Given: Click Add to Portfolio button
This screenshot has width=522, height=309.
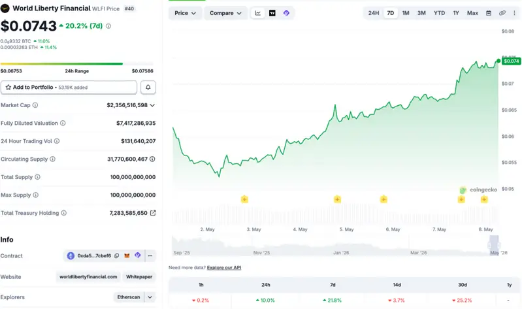Looking at the screenshot, I should coord(69,88).
